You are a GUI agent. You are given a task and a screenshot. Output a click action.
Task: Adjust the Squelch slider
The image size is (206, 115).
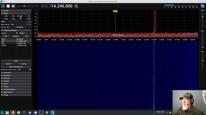(19, 27)
